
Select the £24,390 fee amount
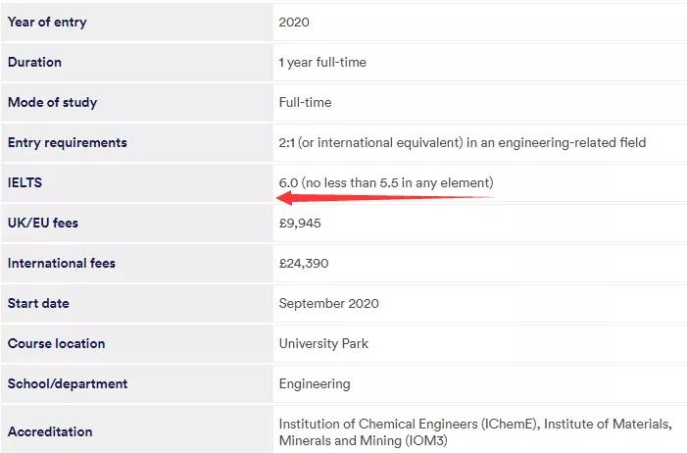[x=304, y=264]
